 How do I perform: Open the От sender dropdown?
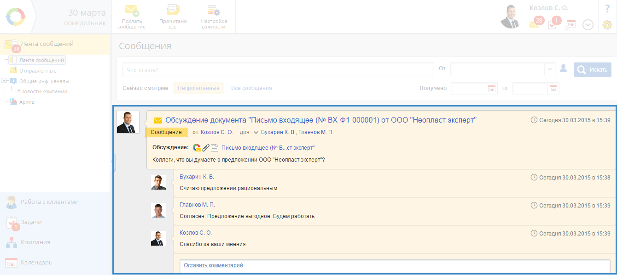point(550,69)
